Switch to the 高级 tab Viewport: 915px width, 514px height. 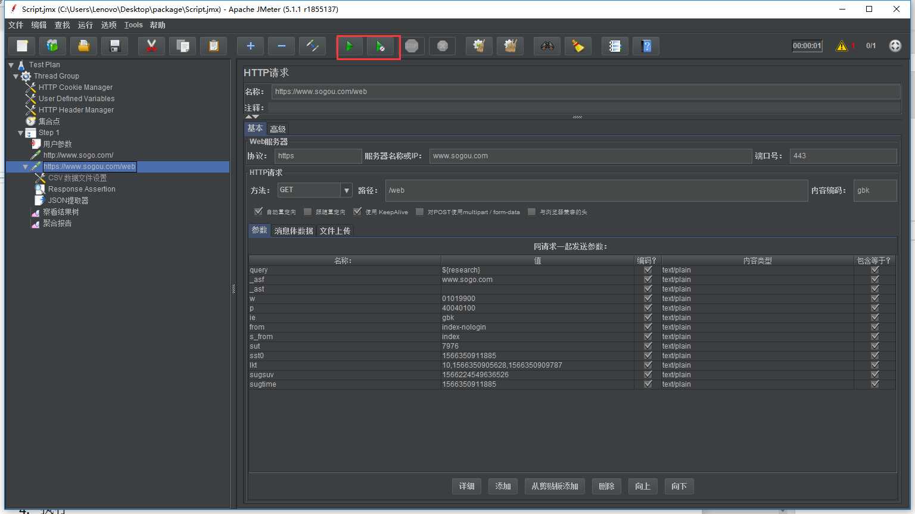[278, 129]
